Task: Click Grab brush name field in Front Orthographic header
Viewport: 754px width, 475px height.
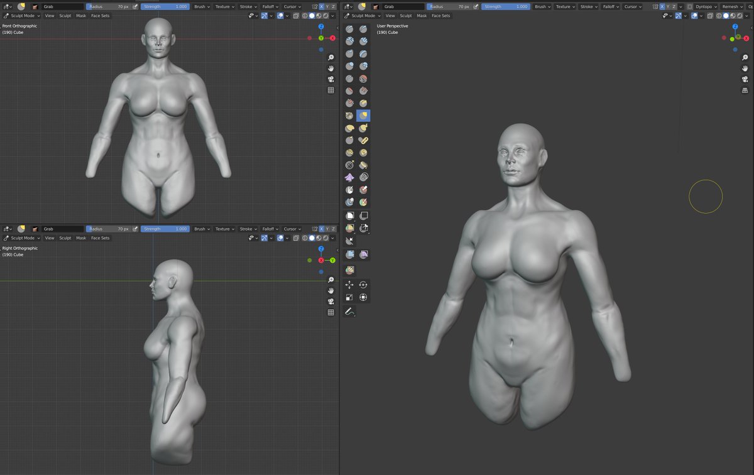Action: [x=62, y=6]
